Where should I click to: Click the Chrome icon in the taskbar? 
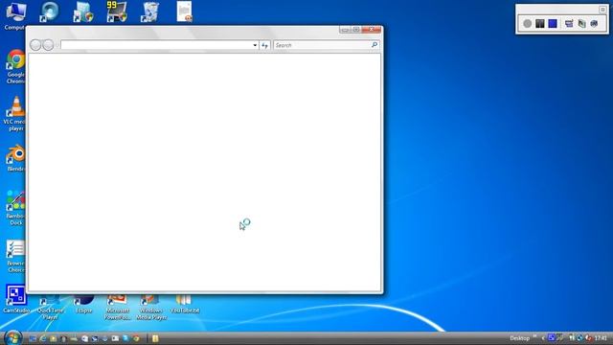coord(136,338)
